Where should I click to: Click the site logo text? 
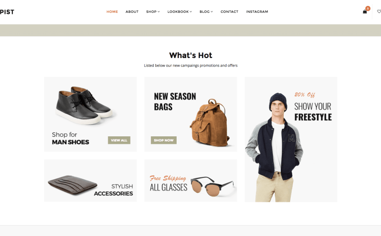(x=7, y=12)
